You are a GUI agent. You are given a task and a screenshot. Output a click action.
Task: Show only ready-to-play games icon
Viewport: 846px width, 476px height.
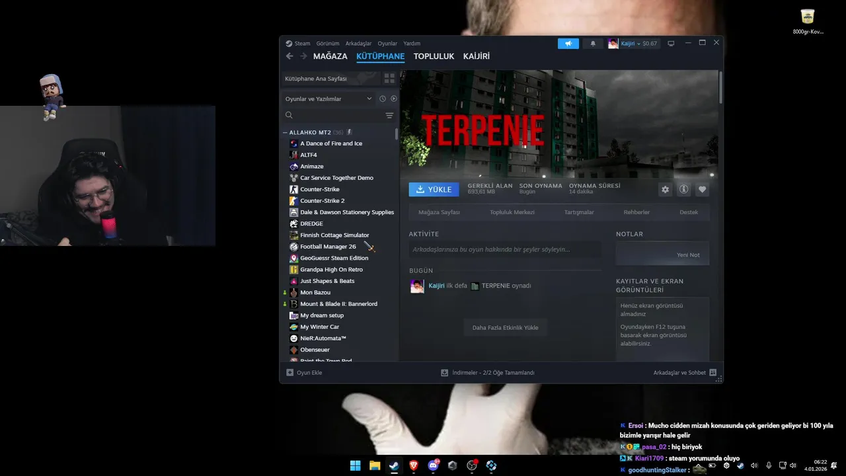(394, 99)
